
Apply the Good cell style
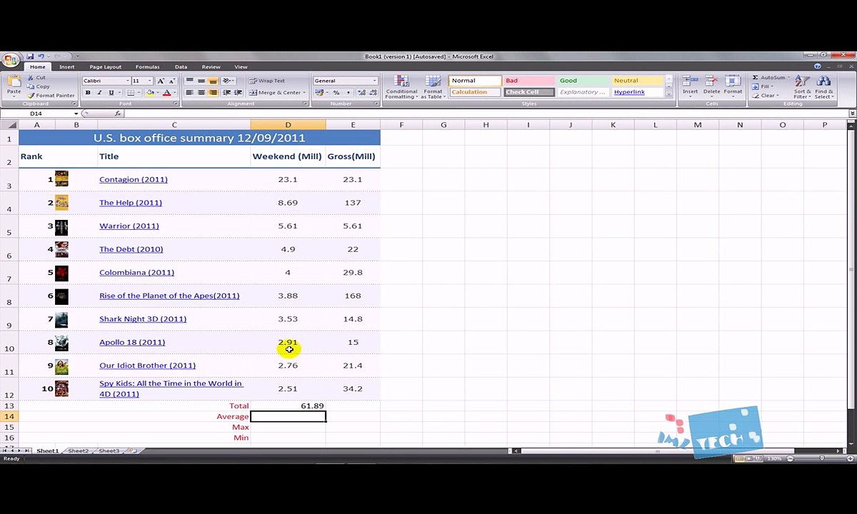coord(582,81)
